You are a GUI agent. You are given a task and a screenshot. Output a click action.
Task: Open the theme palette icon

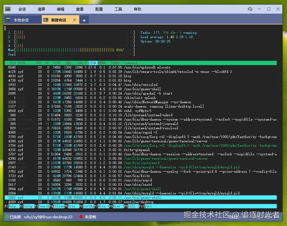point(250,9)
